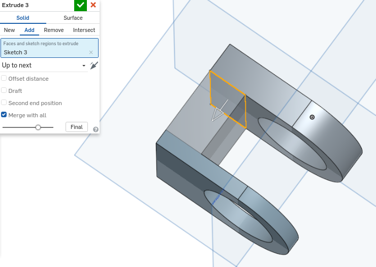Select the Add operation tab
376x267 pixels.
pyautogui.click(x=29, y=30)
